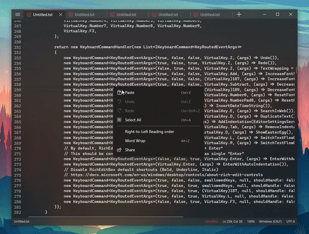
Task: Click the active tab's red file icon
Action: coord(29,14)
